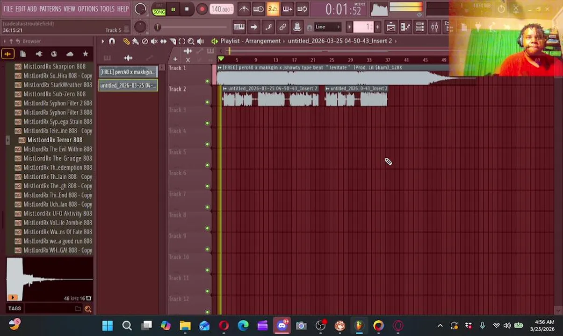Toggle wait for input before recording
This screenshot has height=336, width=563.
(259, 9)
